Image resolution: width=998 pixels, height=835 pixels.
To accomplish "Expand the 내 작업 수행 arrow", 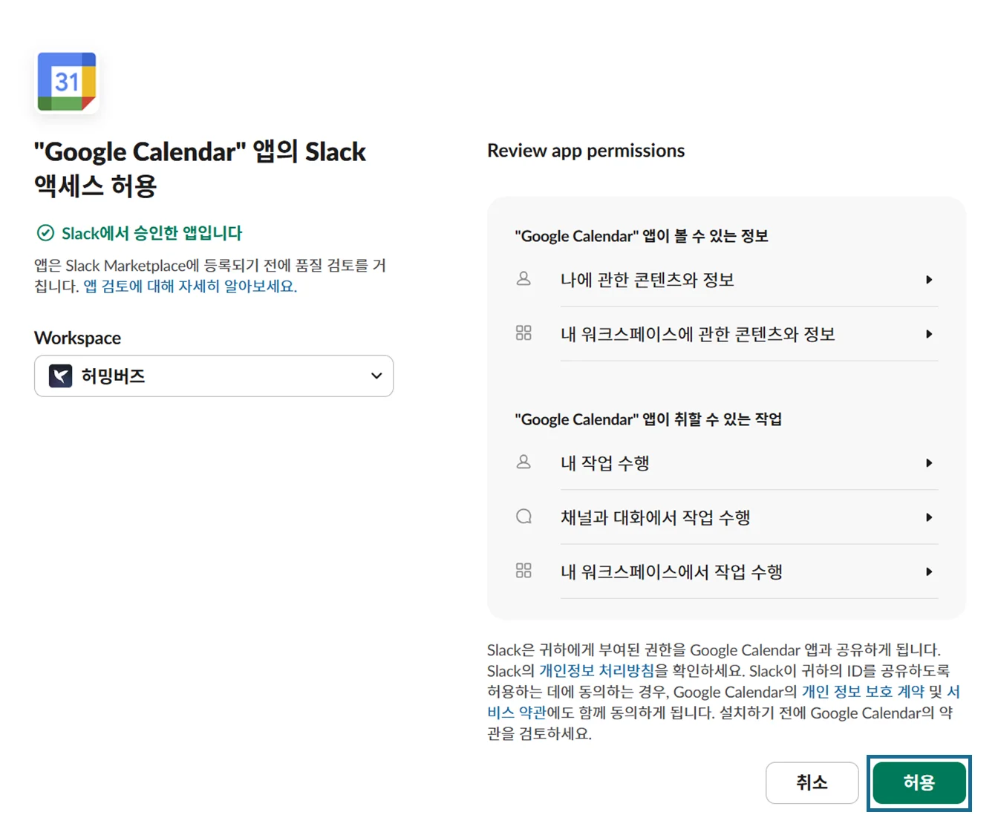I will 929,463.
